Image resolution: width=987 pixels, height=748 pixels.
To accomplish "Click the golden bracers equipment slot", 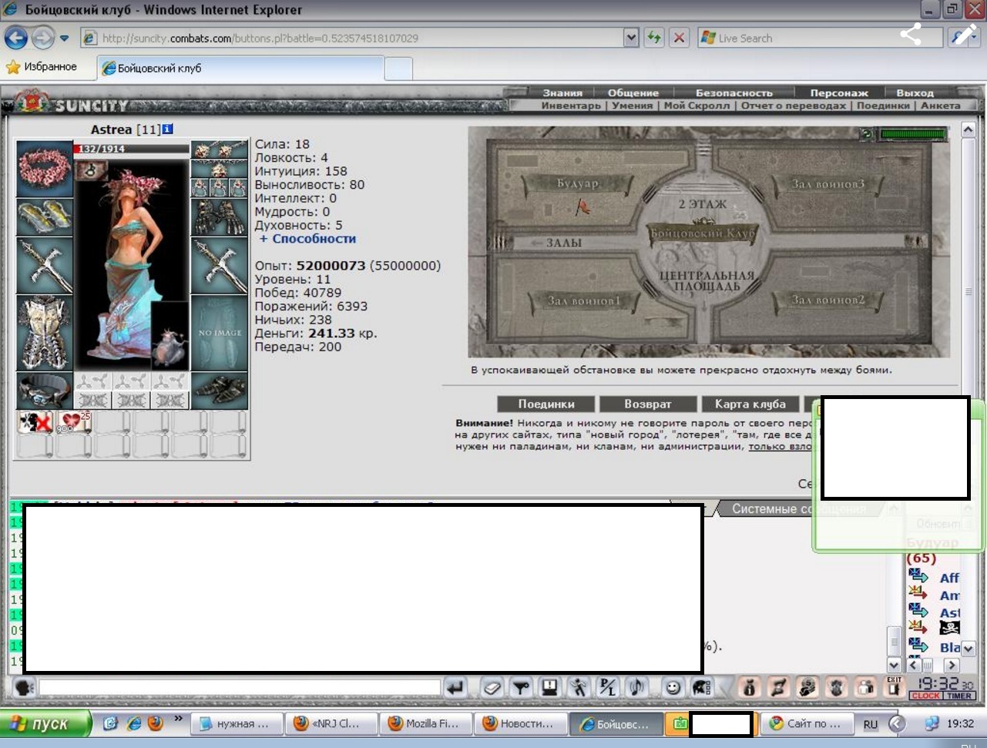I will [45, 216].
